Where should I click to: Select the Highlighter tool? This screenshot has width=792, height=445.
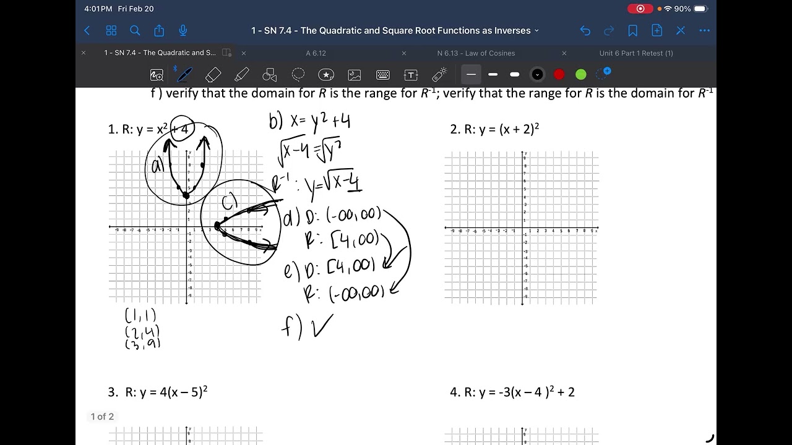pos(241,75)
